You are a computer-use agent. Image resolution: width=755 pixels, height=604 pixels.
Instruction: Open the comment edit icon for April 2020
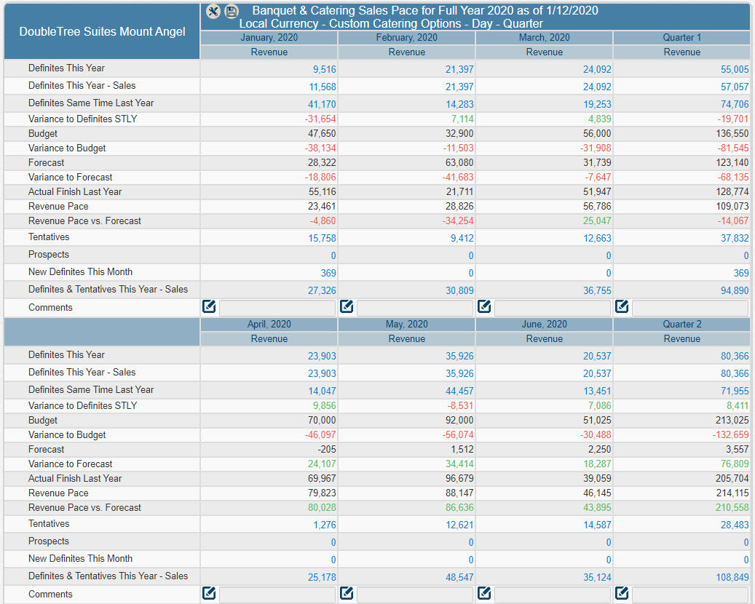pos(209,593)
